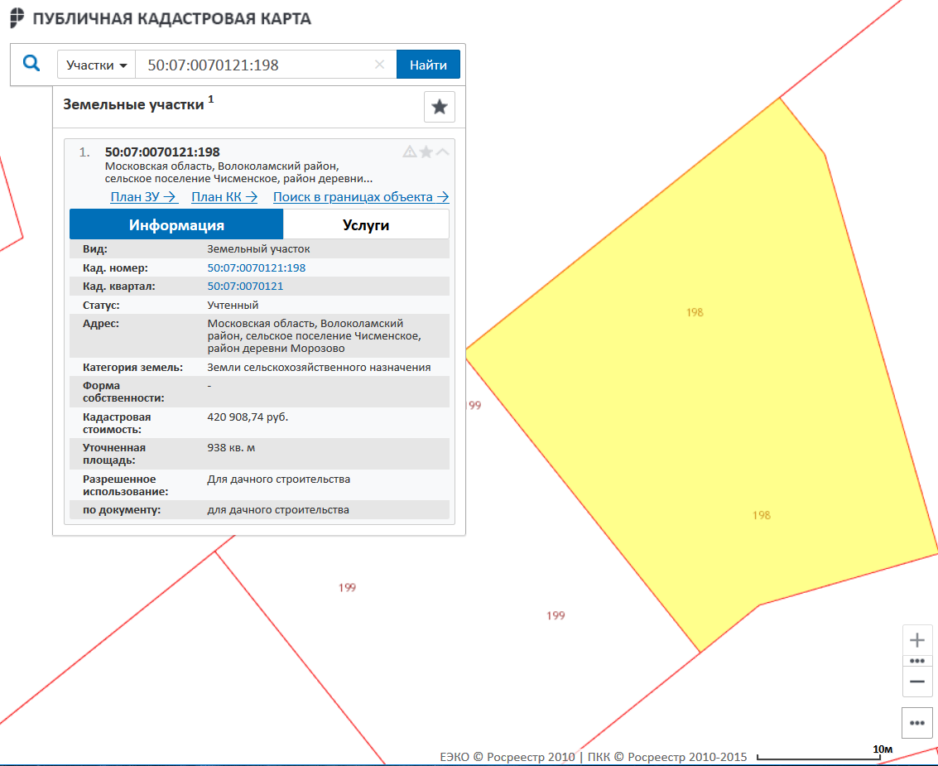Open favorites with star button in header
Image resolution: width=938 pixels, height=766 pixels.
click(440, 107)
